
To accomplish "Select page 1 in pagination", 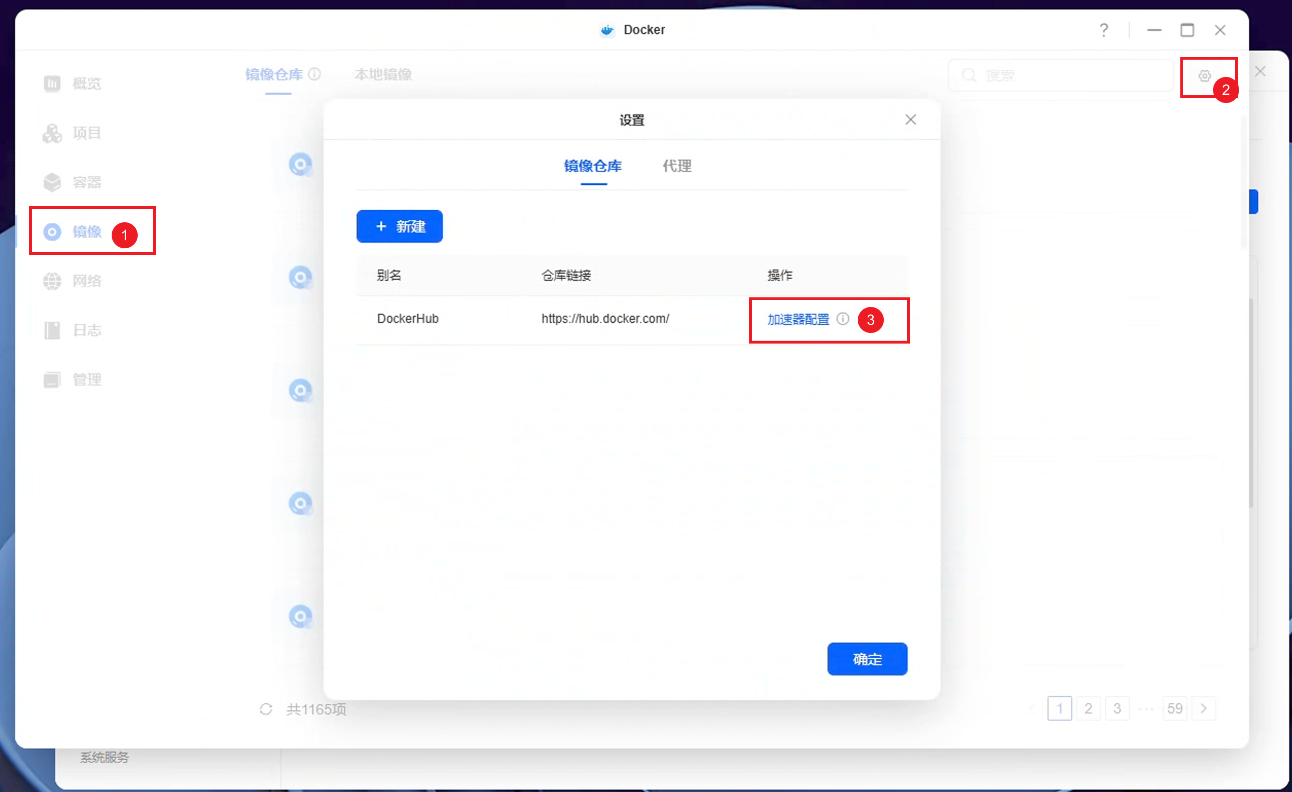I will (x=1059, y=709).
